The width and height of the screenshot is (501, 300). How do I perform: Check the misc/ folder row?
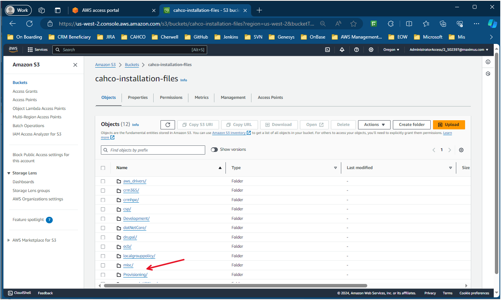(103, 265)
